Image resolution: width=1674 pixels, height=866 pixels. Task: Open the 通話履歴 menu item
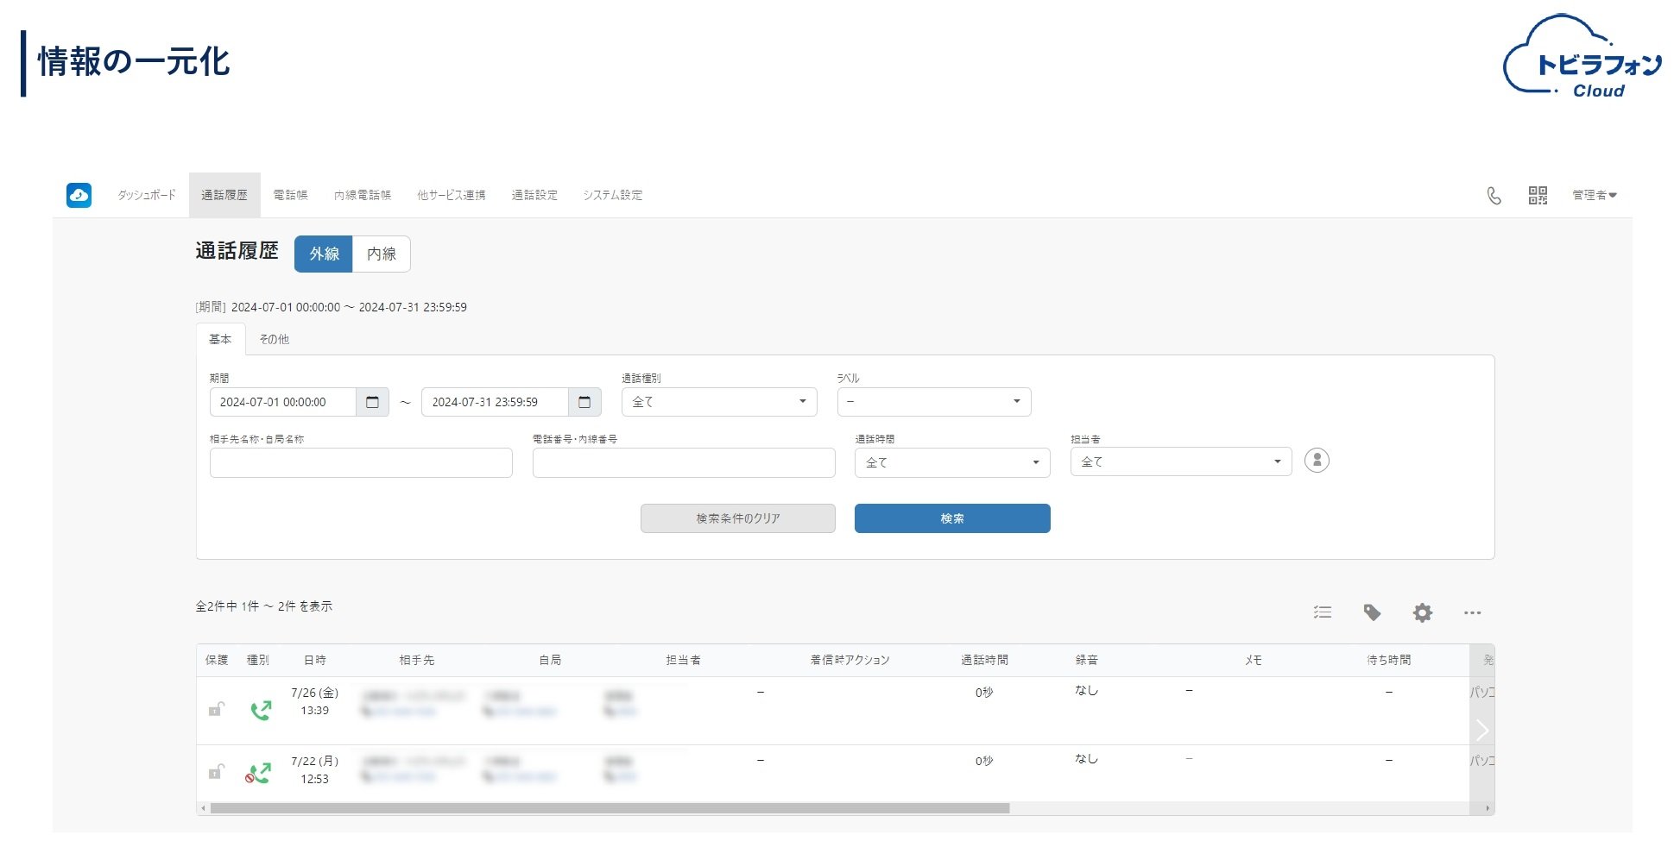click(224, 195)
